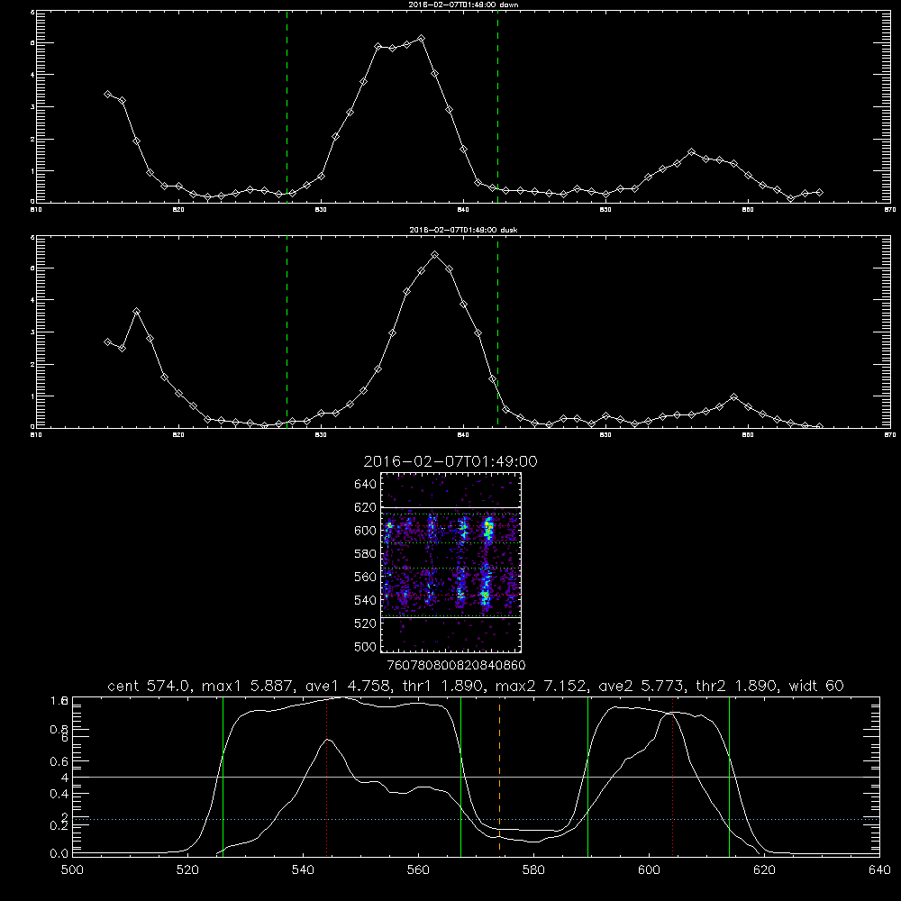Click the early spike diamond in dusk plot

[136, 312]
